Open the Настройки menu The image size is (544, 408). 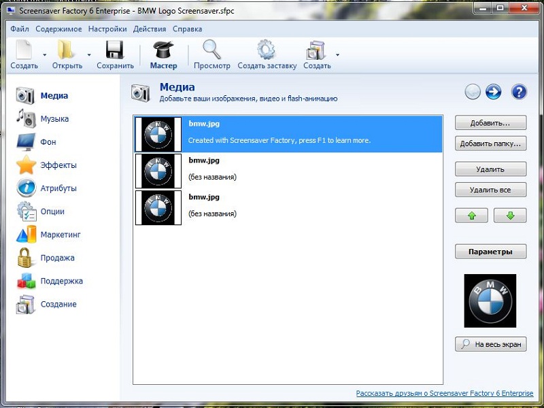107,29
